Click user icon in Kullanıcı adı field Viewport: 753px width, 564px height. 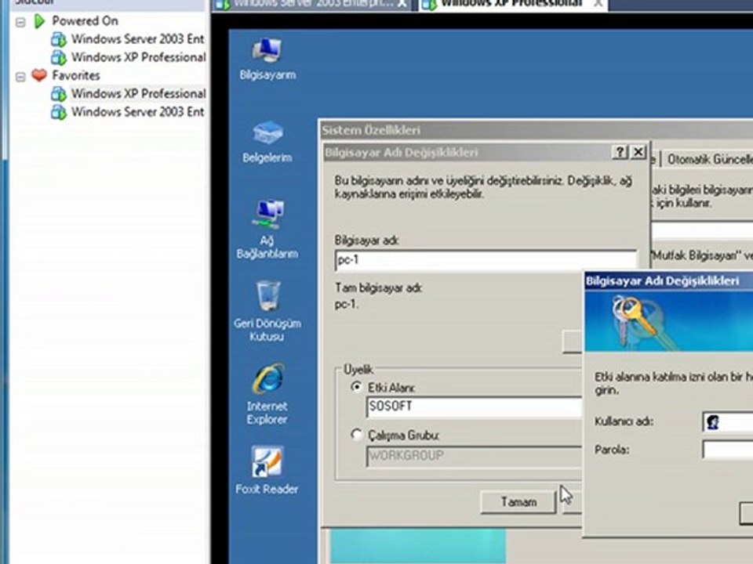tap(713, 422)
